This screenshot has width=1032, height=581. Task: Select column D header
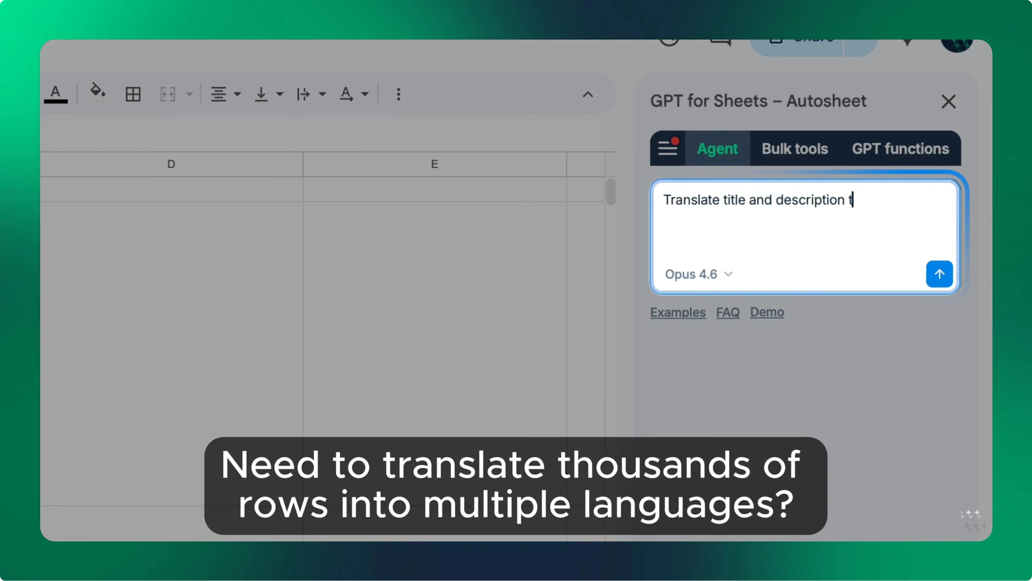(171, 164)
